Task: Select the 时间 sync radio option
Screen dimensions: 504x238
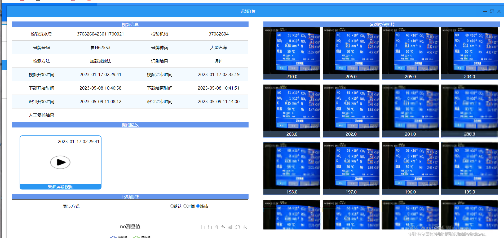Action: point(185,206)
